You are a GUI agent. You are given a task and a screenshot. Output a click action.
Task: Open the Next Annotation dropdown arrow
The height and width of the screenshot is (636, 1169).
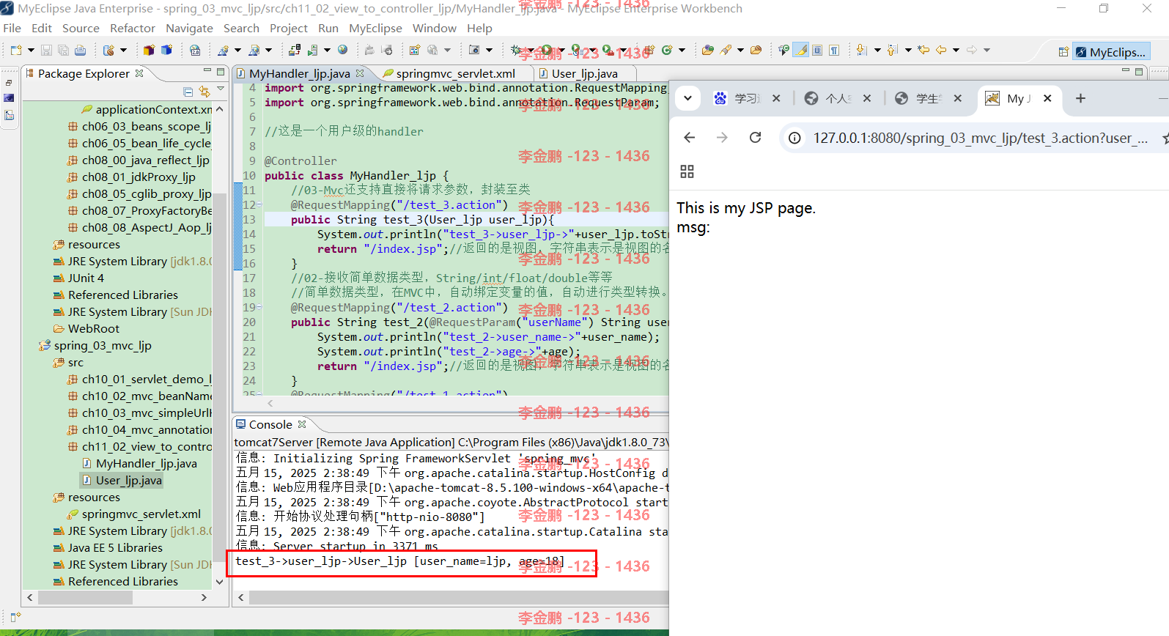877,51
